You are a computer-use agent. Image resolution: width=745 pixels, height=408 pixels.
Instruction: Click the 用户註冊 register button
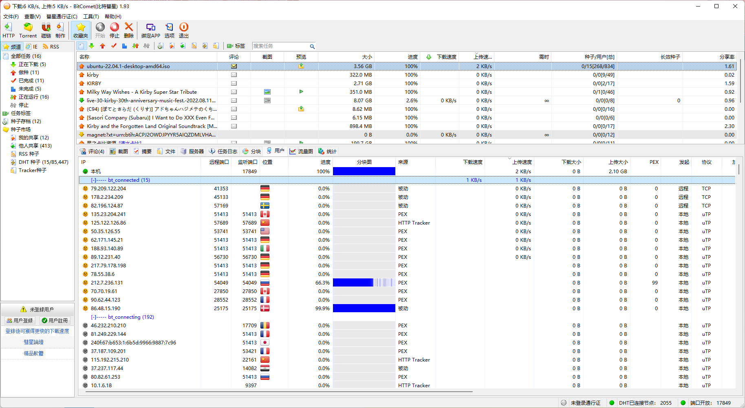(x=55, y=321)
